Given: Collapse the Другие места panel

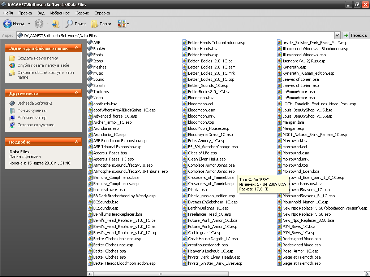Looking at the screenshot, I should (x=76, y=93).
